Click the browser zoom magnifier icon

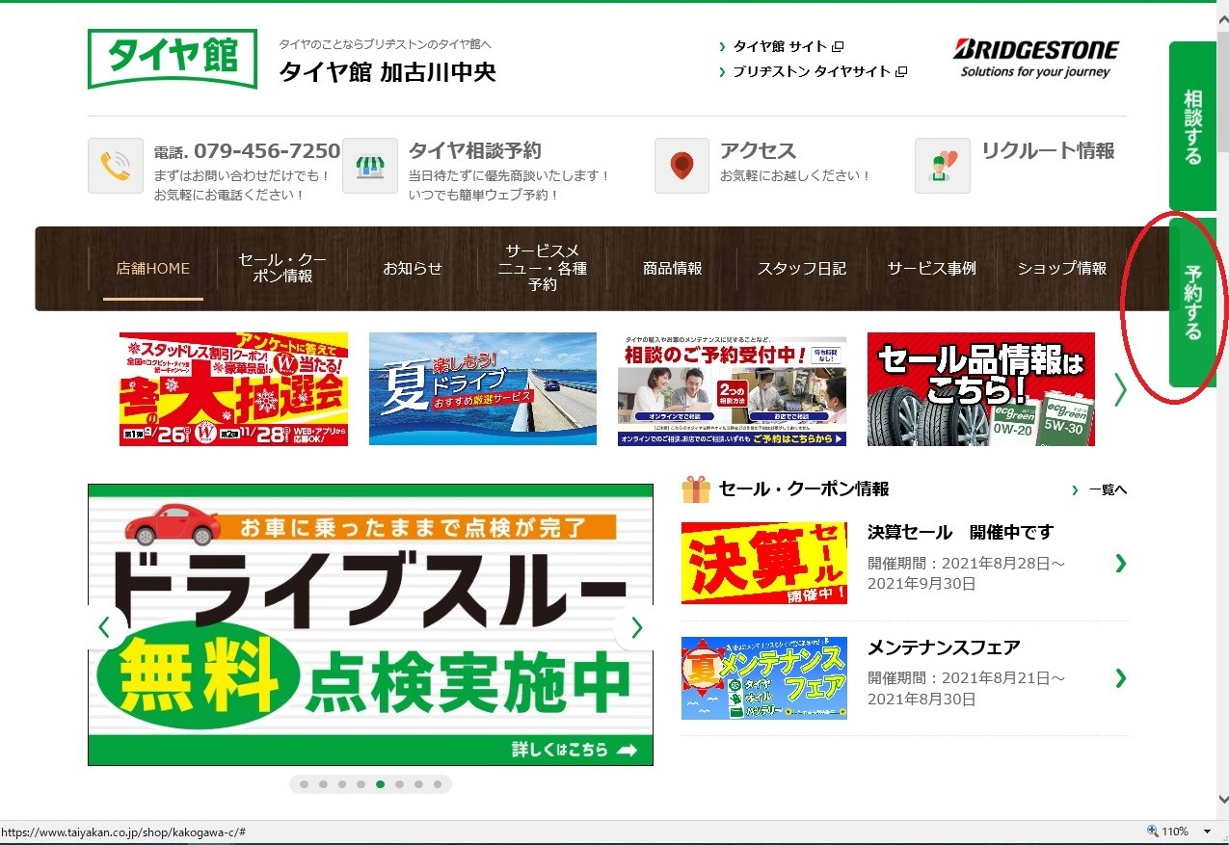point(1152,832)
